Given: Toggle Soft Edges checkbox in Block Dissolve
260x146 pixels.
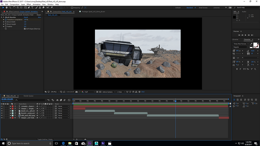Looking at the screenshot, I should click(25, 29).
